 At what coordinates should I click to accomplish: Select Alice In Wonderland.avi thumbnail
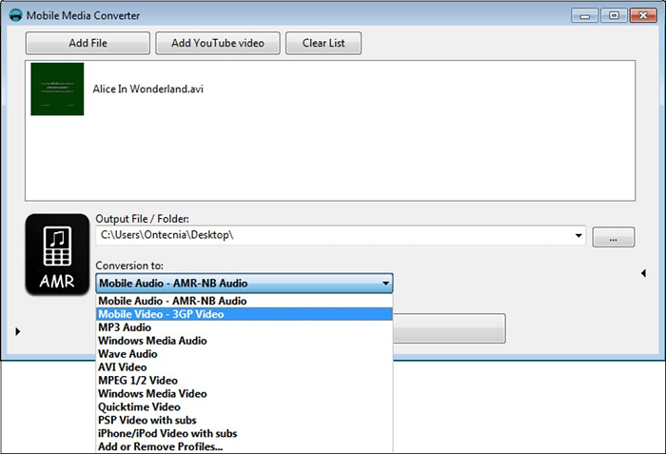57,89
